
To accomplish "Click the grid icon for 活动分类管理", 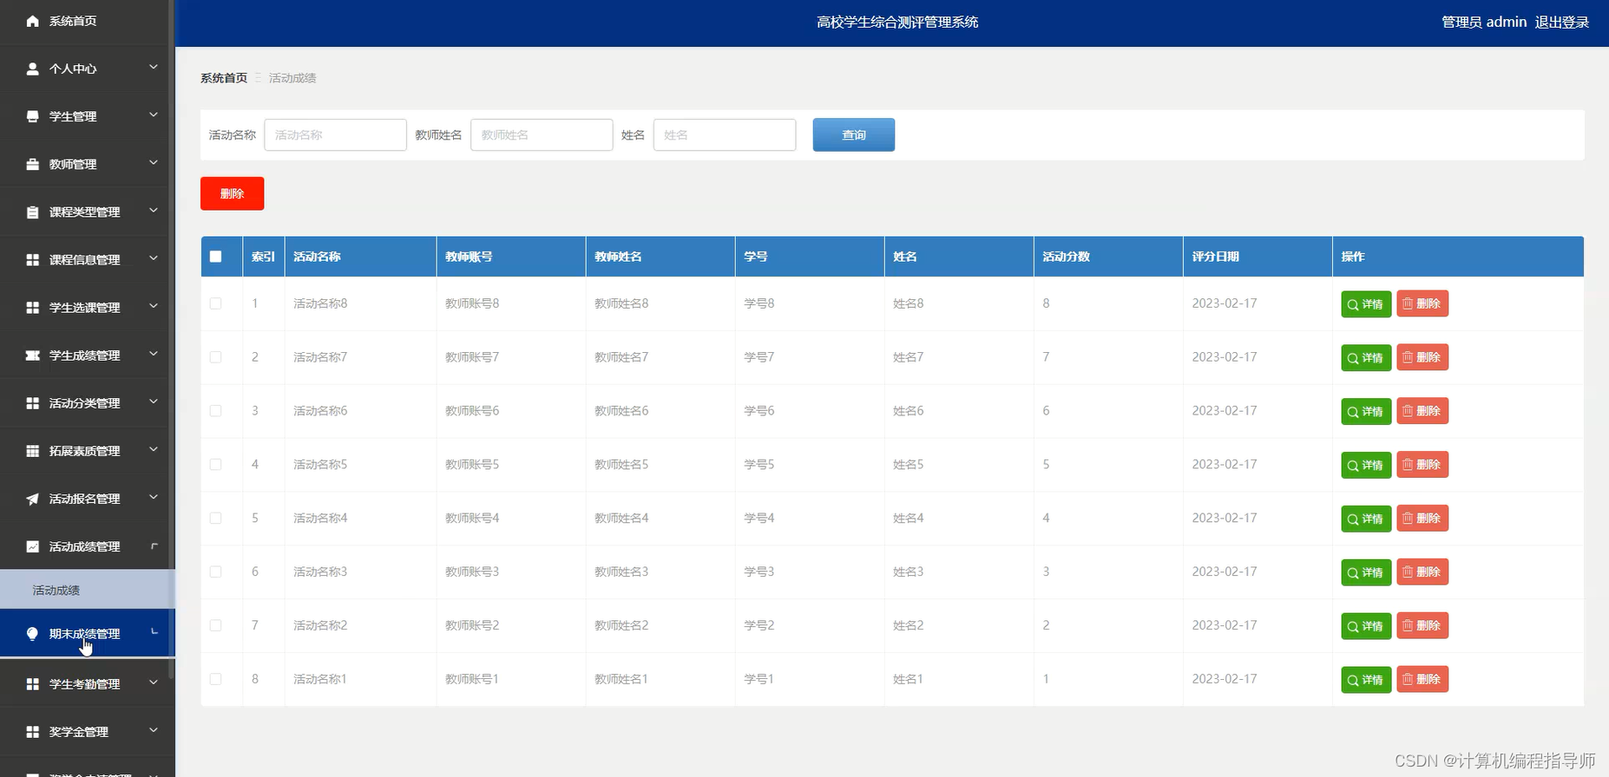I will [x=32, y=403].
